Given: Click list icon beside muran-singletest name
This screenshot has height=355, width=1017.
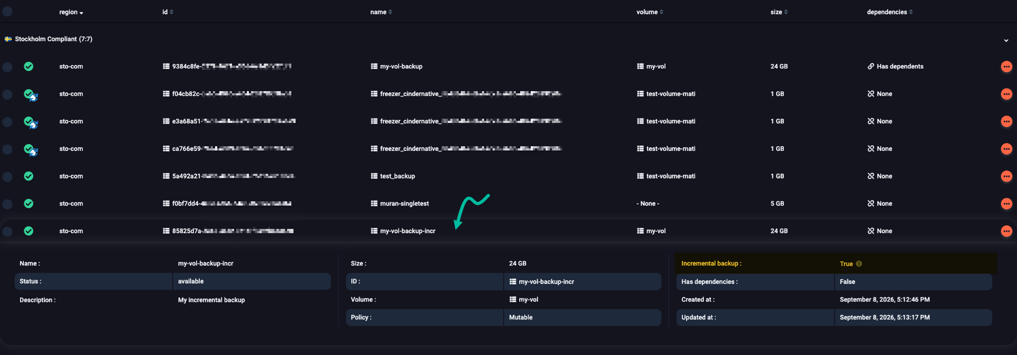Looking at the screenshot, I should (374, 203).
